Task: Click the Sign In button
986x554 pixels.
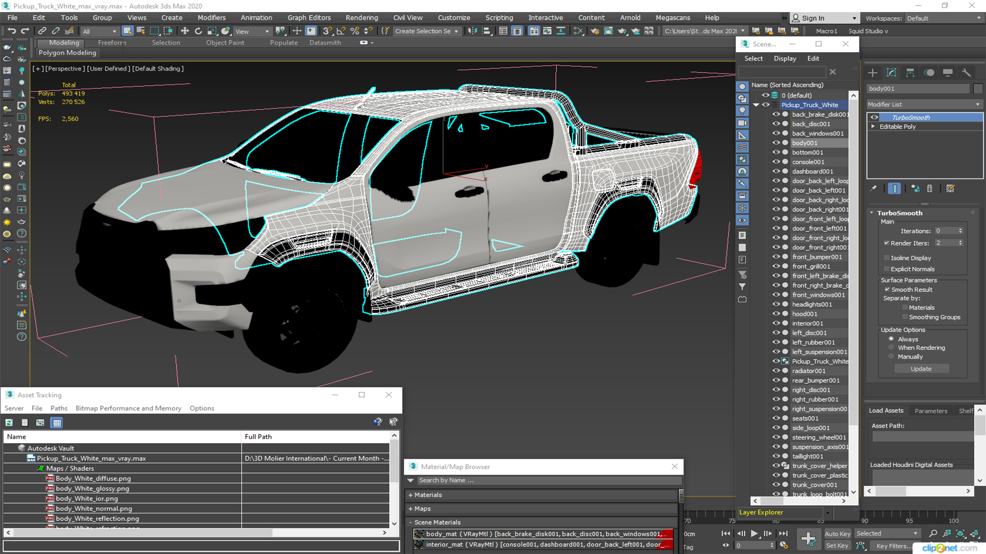Action: tap(825, 18)
